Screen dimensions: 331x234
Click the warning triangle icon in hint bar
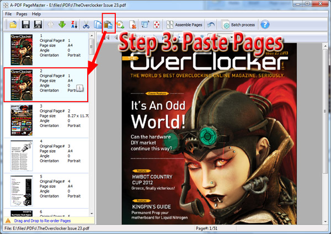coord(8,221)
